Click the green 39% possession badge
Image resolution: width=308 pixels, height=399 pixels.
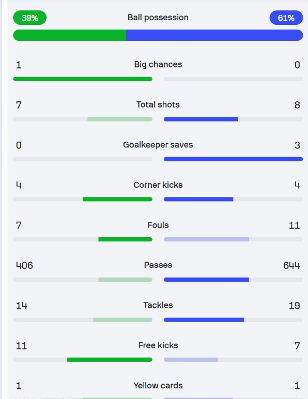pos(30,18)
